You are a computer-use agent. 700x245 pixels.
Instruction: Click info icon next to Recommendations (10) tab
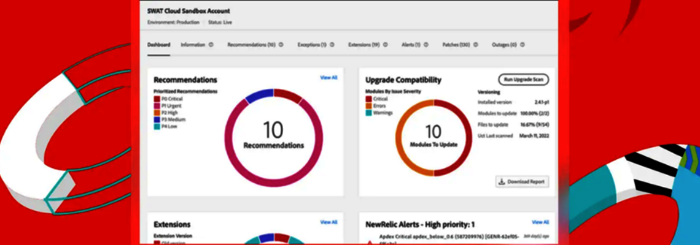click(281, 45)
